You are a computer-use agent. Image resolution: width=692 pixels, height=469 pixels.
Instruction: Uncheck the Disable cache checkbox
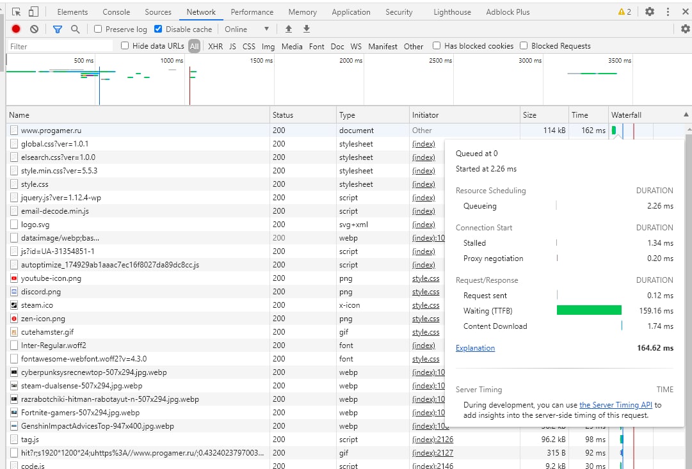pyautogui.click(x=158, y=29)
